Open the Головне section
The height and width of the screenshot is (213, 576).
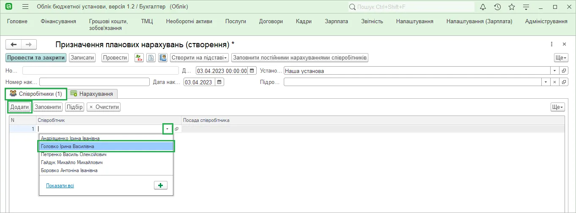[17, 22]
